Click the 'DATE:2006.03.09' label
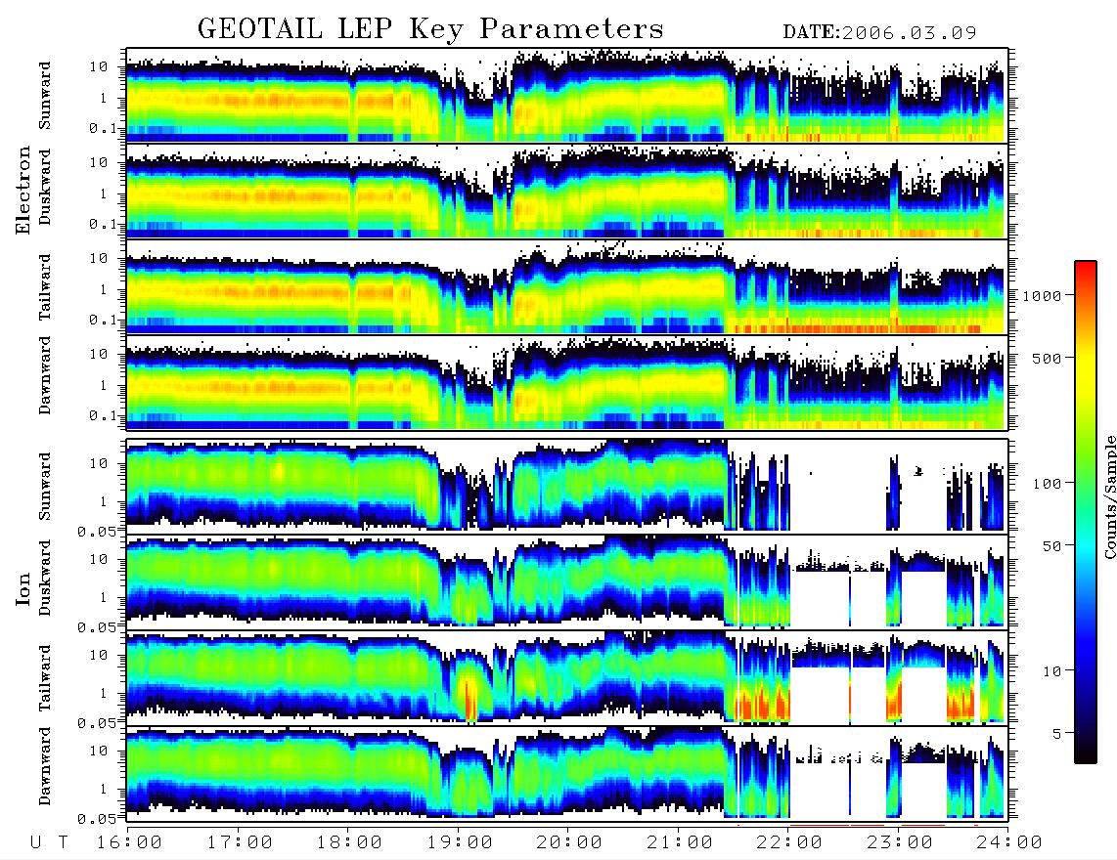This screenshot has height=860, width=1117. 879,32
